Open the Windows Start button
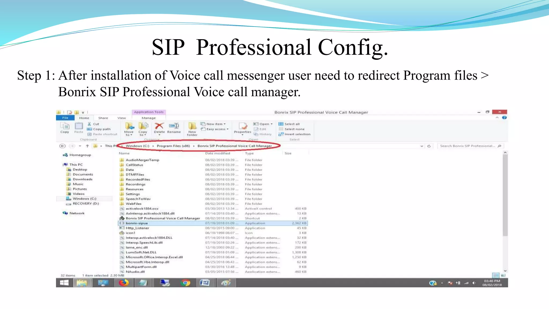549x309 pixels. 64,282
